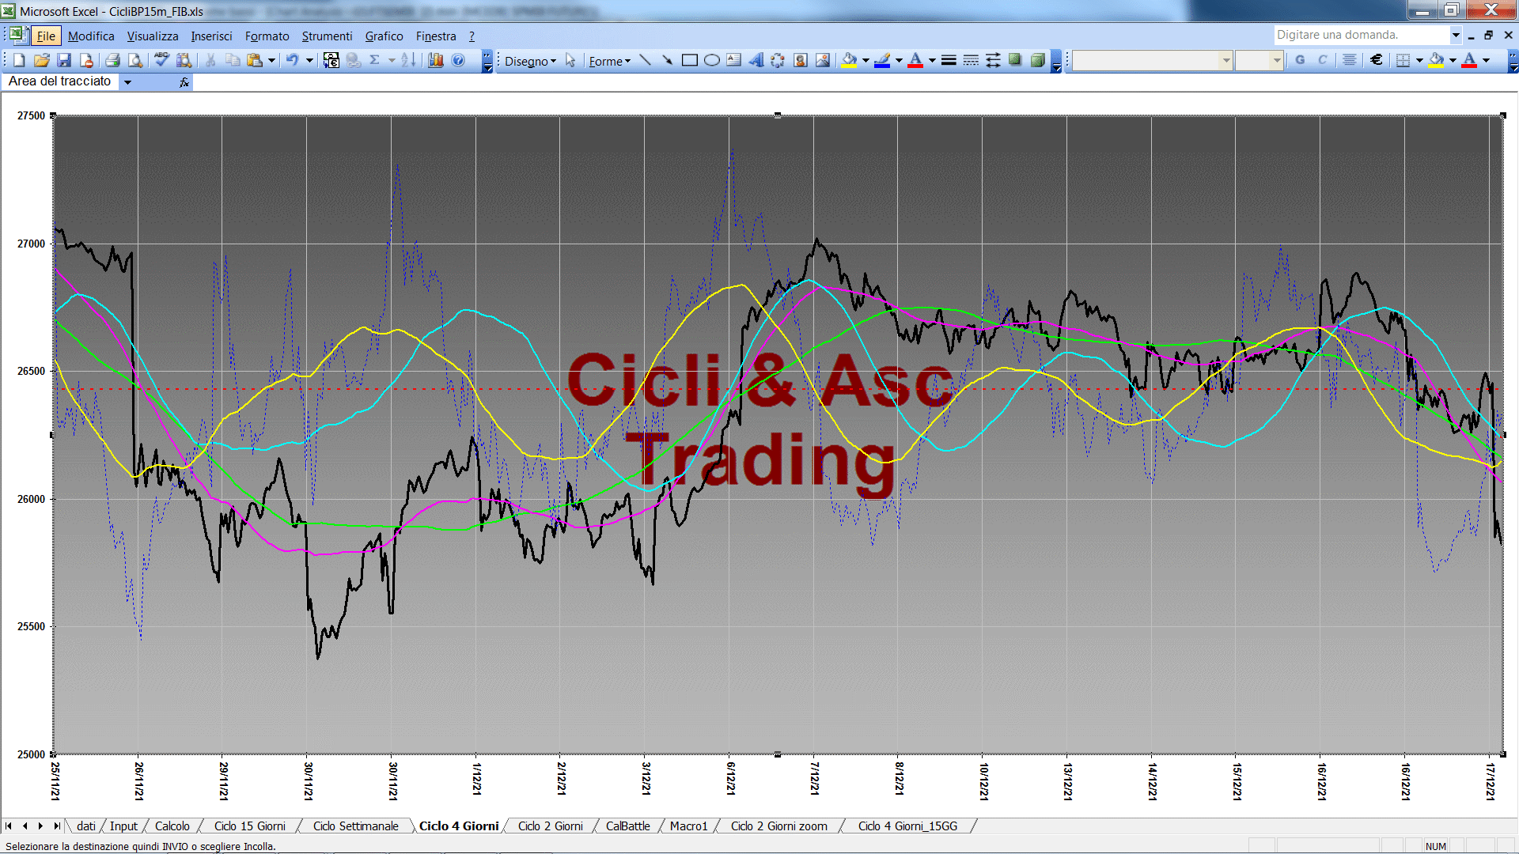Sort ascending A-Z icon
This screenshot has height=854, width=1519.
(x=408, y=60)
